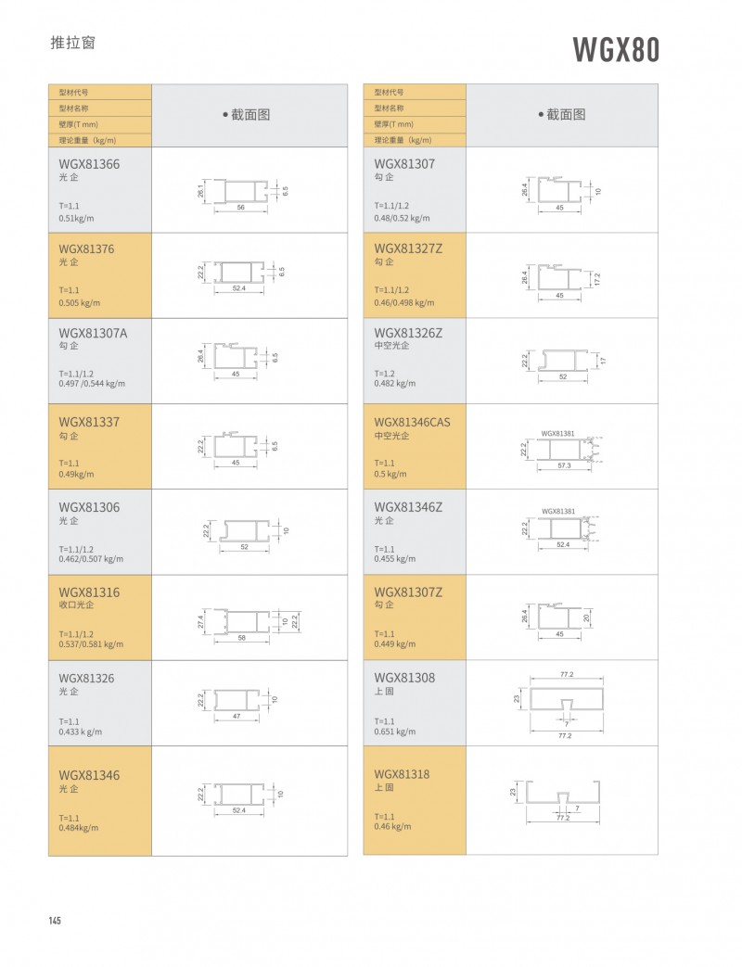The image size is (742, 967).
Task: Click the WGX81337 profile code text
Action: tap(89, 422)
